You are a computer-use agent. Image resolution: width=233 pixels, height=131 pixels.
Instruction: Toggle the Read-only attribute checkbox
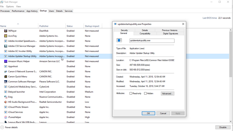click(x=131, y=93)
